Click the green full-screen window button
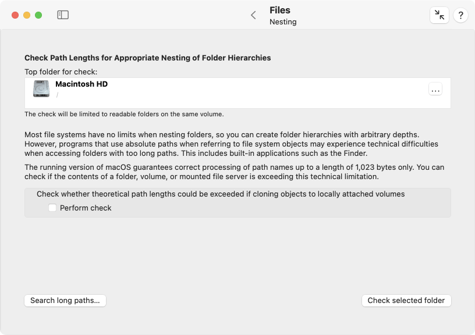The height and width of the screenshot is (335, 475). 38,15
